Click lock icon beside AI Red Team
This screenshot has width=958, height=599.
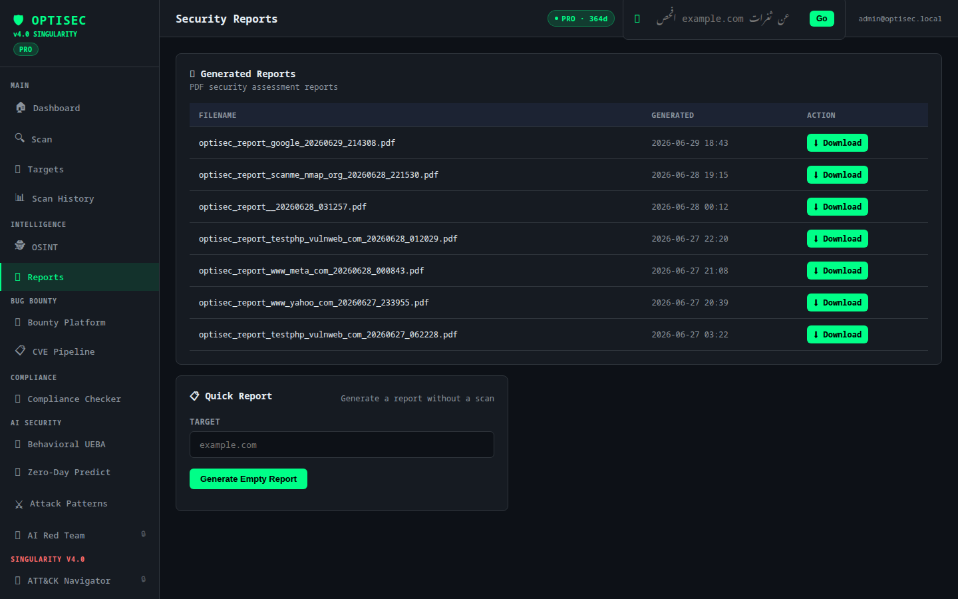click(144, 534)
